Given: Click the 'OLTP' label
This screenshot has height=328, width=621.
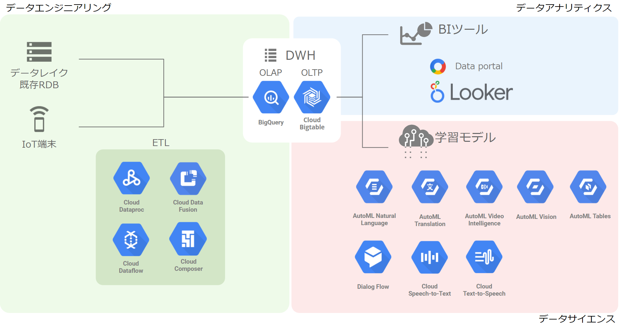Looking at the screenshot, I should click(x=312, y=73).
